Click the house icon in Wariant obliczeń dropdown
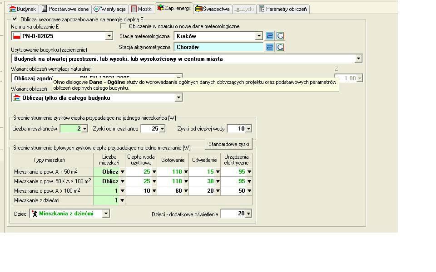This screenshot has width=436, height=272. pyautogui.click(x=17, y=98)
